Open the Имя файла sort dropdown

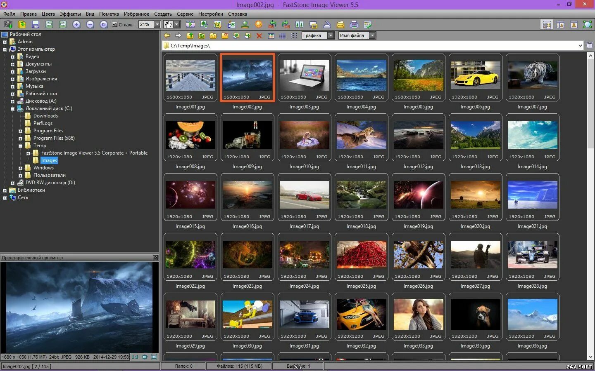click(372, 36)
